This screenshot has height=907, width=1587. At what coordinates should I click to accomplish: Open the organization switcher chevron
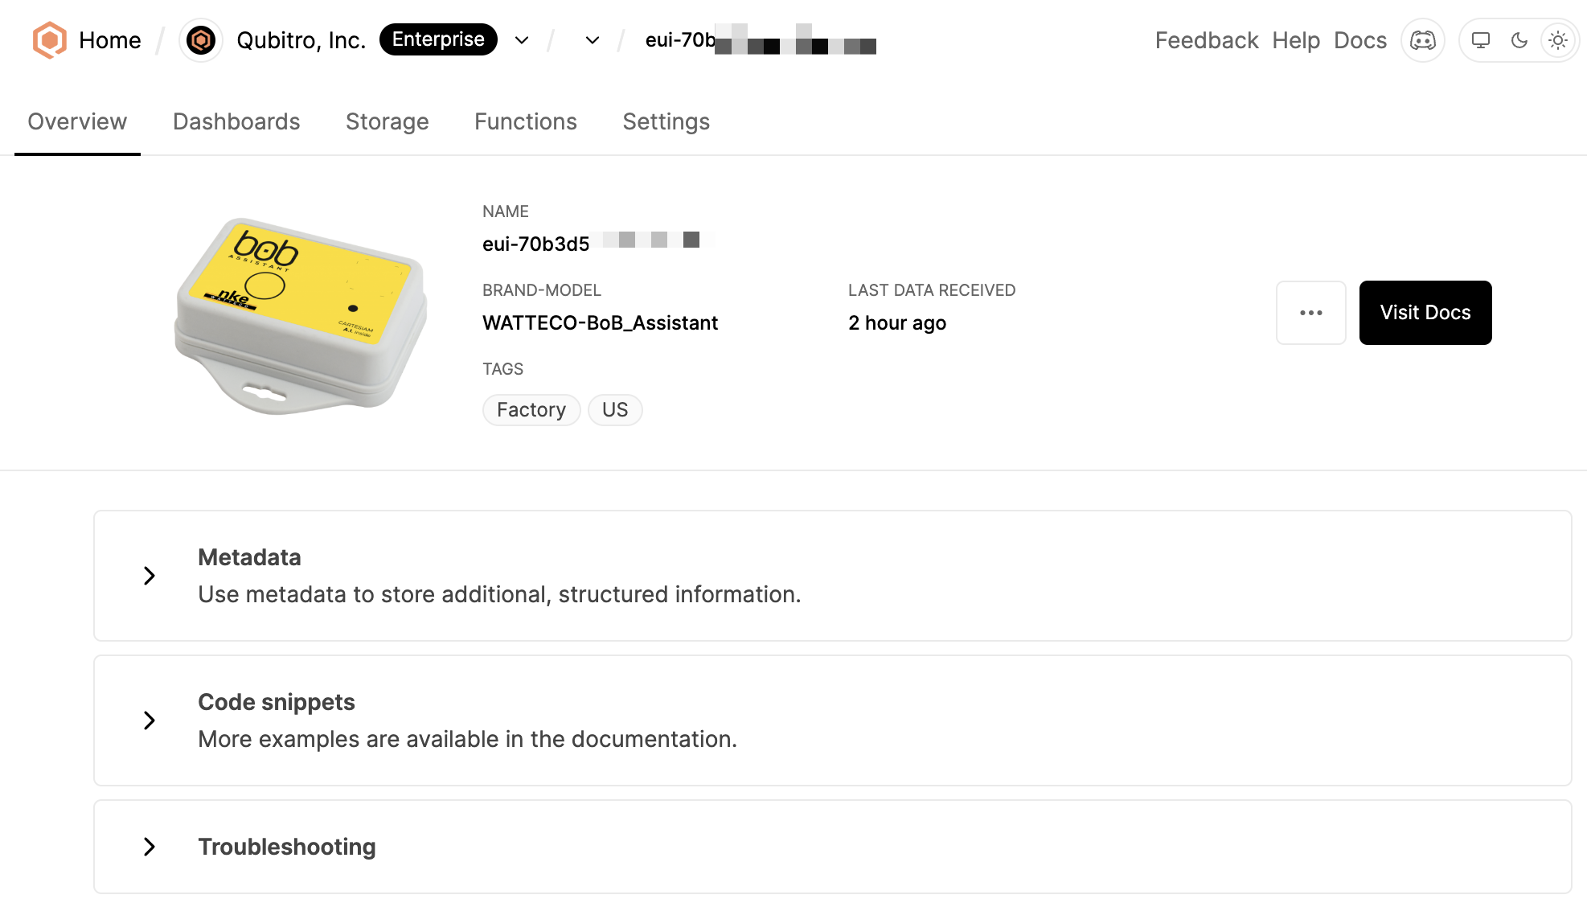tap(521, 39)
